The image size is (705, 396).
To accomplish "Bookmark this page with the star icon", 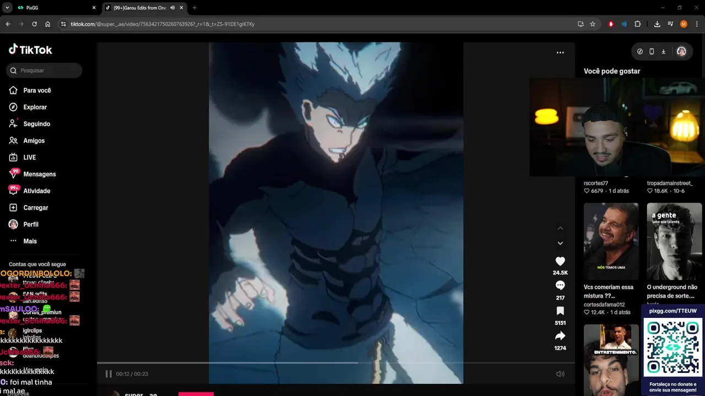I will tap(593, 24).
